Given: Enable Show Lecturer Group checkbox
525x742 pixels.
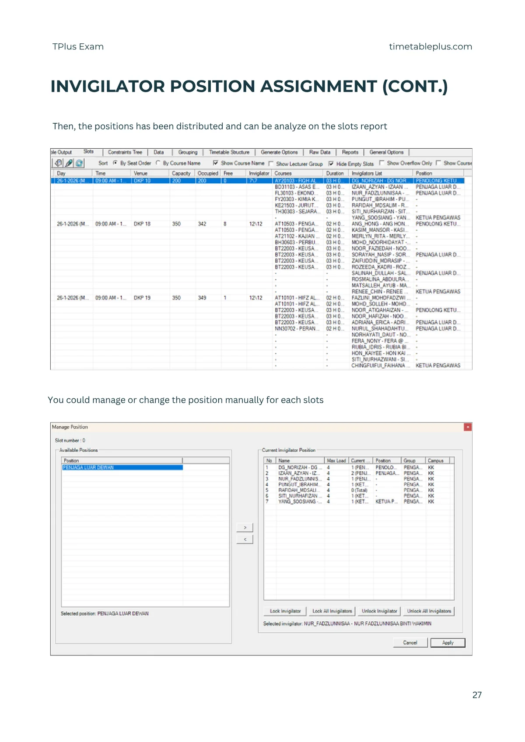Looking at the screenshot, I should click(271, 164).
